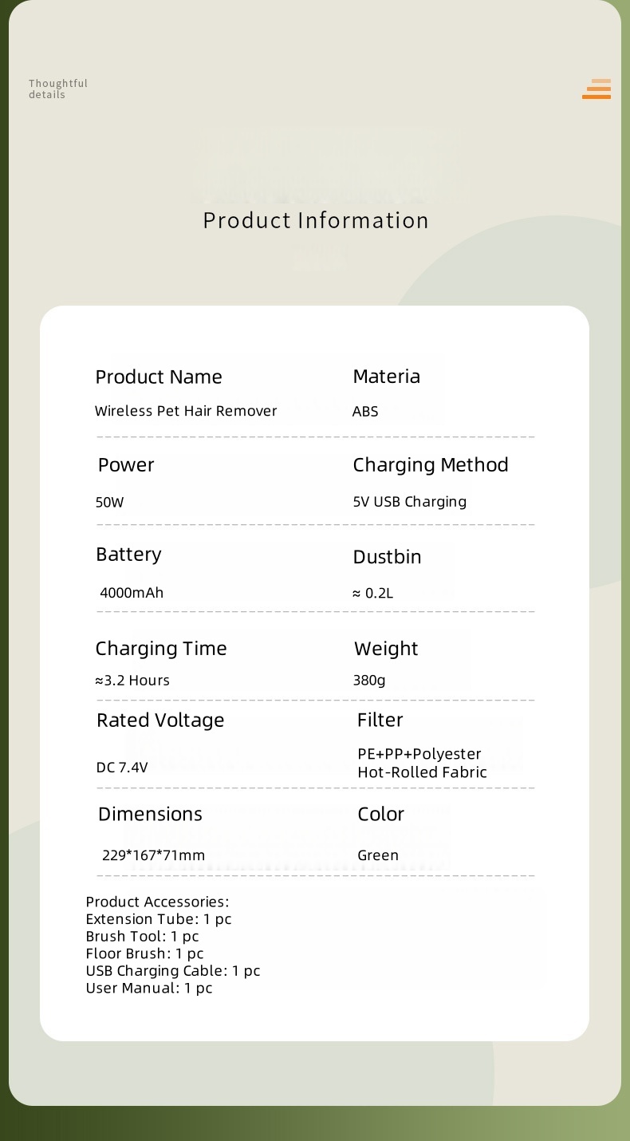Screen dimensions: 630x1141
Task: Click 'USB Charging Cable: 1 pc' line
Action: (x=173, y=971)
